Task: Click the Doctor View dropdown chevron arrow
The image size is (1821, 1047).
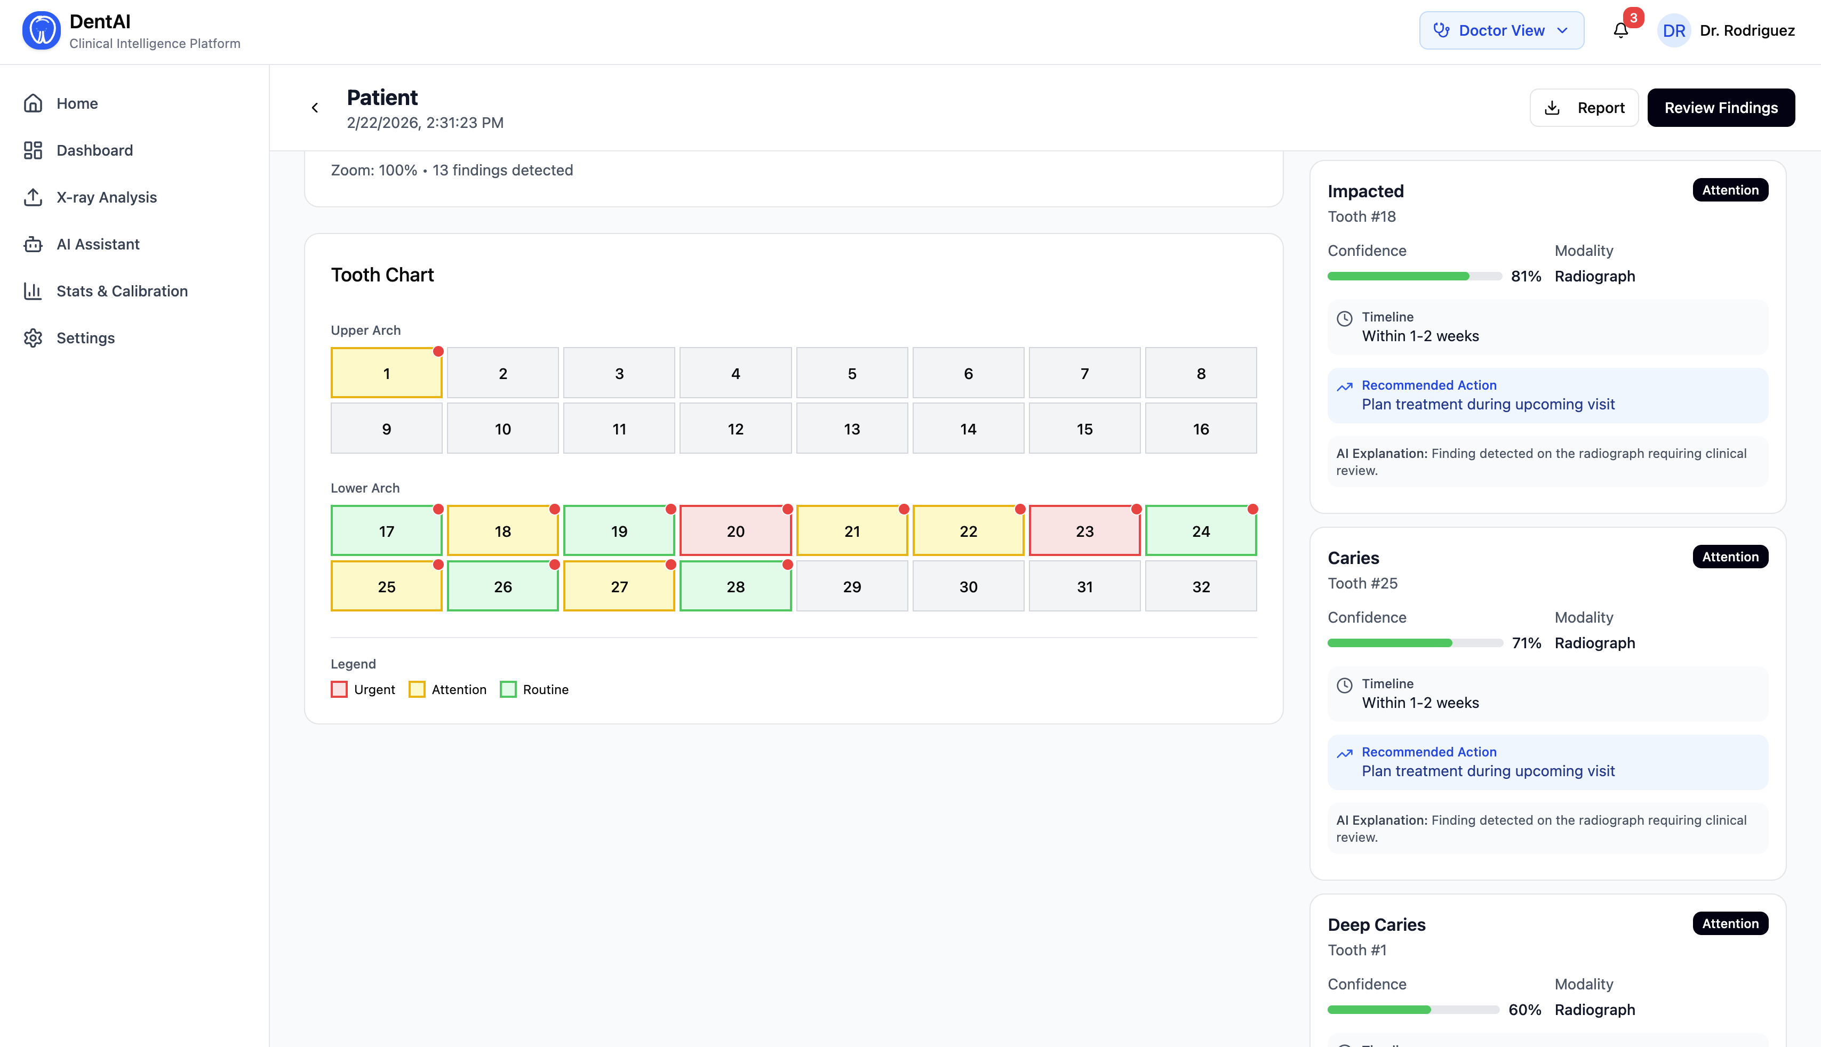Action: click(1562, 30)
